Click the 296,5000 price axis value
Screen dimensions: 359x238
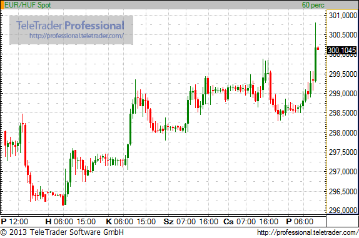pos(343,192)
